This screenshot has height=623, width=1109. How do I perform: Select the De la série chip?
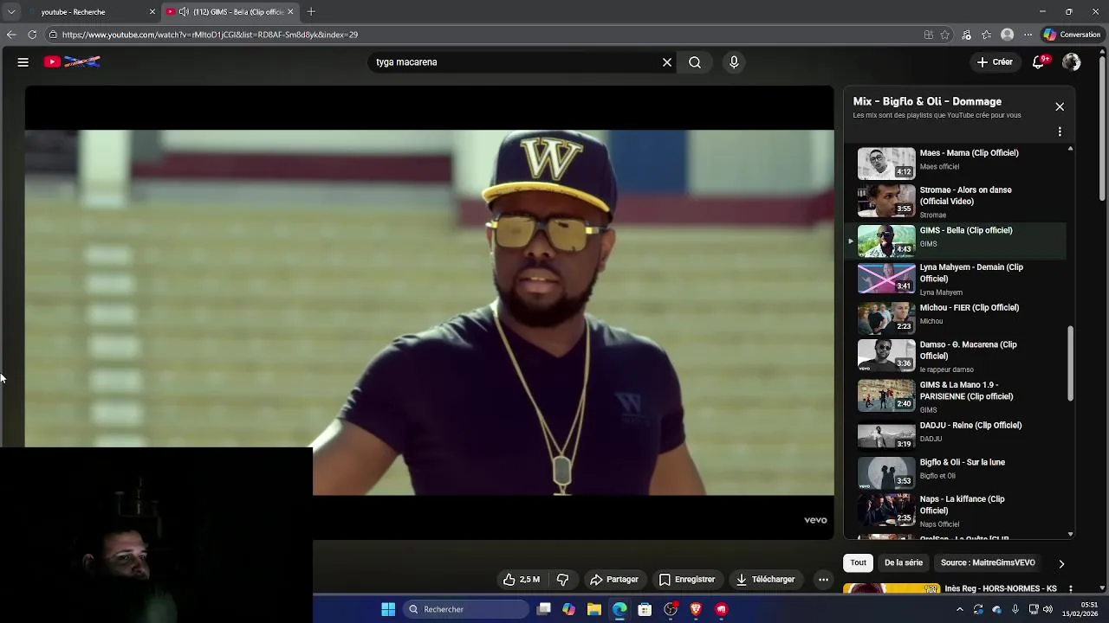point(904,562)
